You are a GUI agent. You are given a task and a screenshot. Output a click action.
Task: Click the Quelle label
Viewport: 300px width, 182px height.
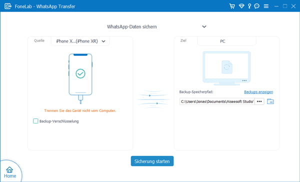tap(39, 40)
